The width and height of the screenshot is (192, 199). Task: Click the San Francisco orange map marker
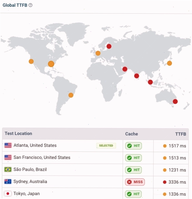(x=31, y=61)
